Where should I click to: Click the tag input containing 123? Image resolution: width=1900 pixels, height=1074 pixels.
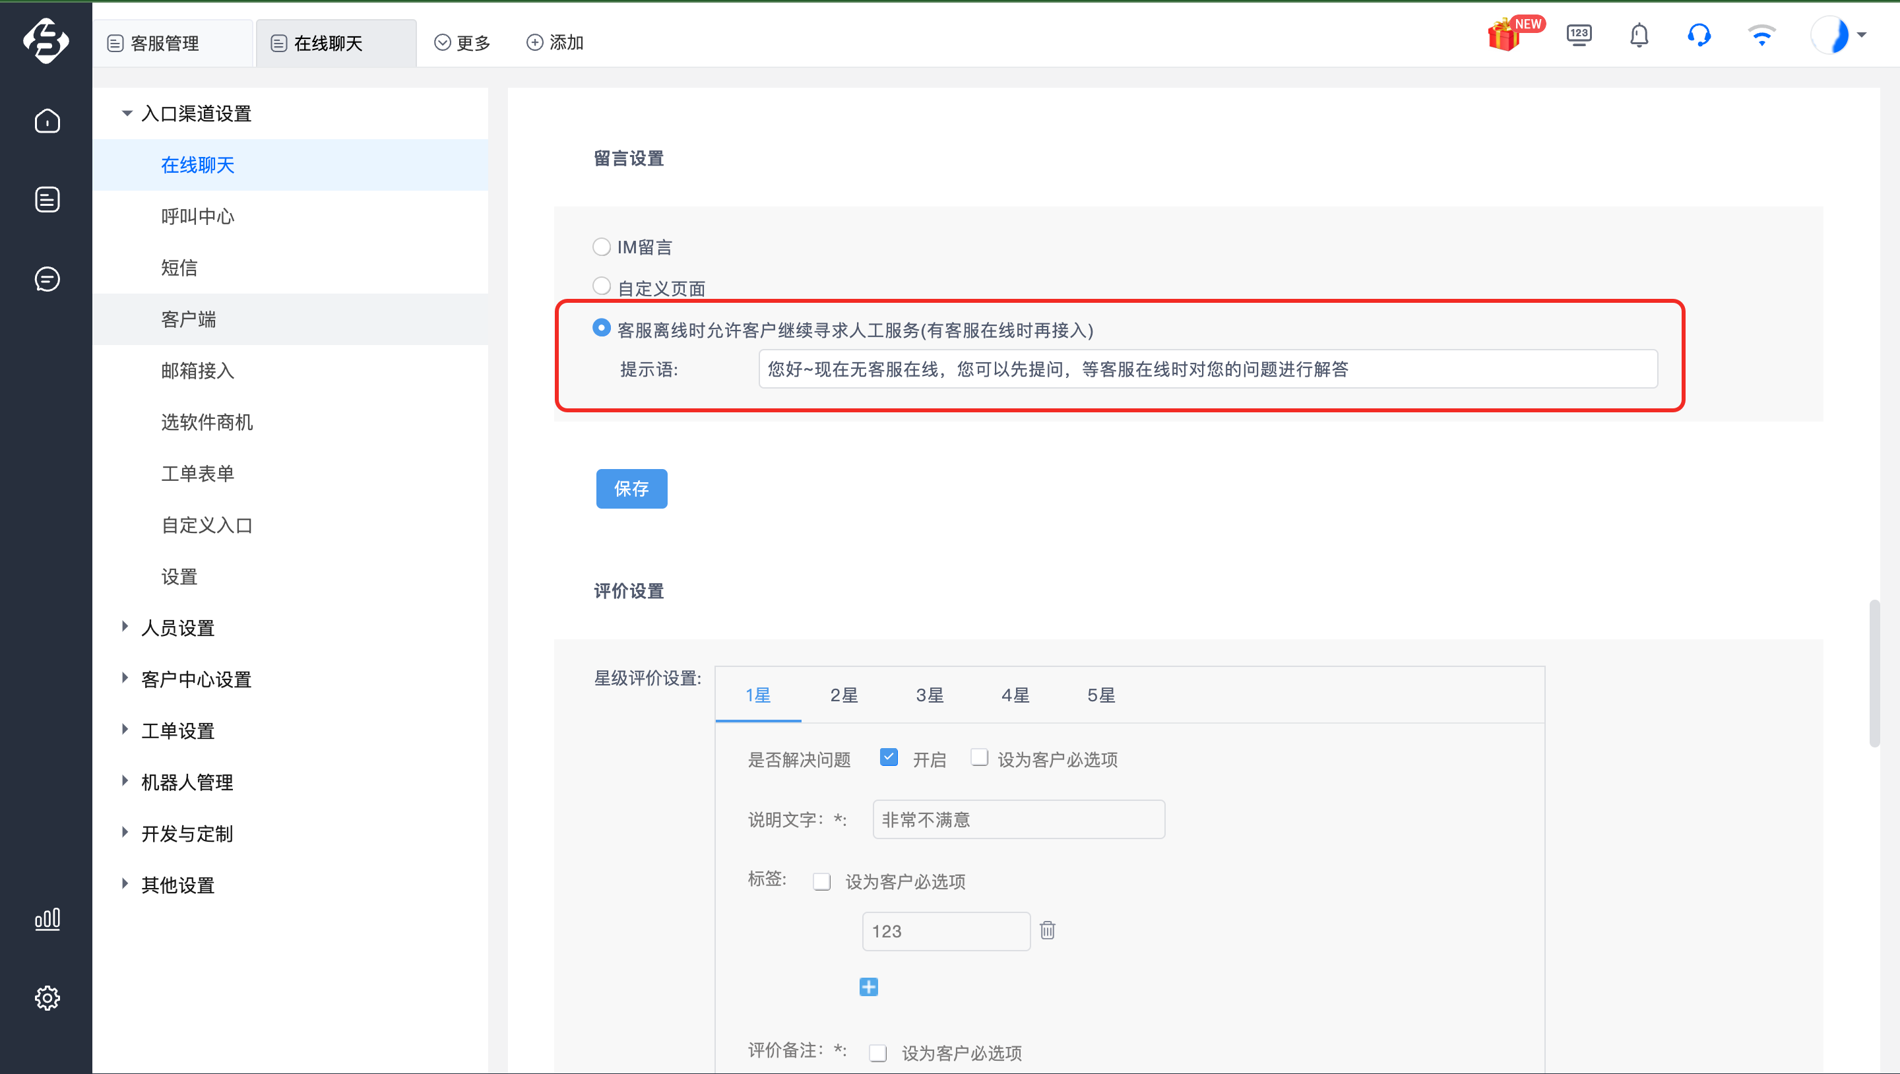[946, 931]
